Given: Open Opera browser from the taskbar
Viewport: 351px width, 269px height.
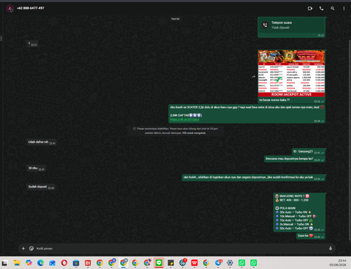Looking at the screenshot, I should pyautogui.click(x=64, y=263).
